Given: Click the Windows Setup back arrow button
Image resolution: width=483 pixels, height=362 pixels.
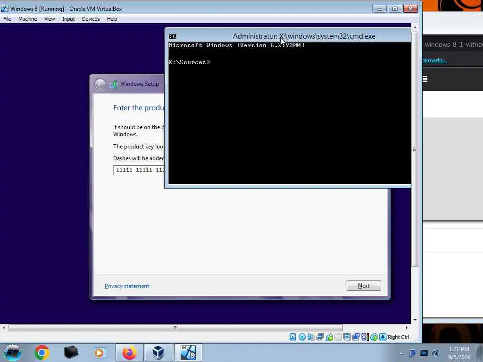Looking at the screenshot, I should tap(100, 84).
